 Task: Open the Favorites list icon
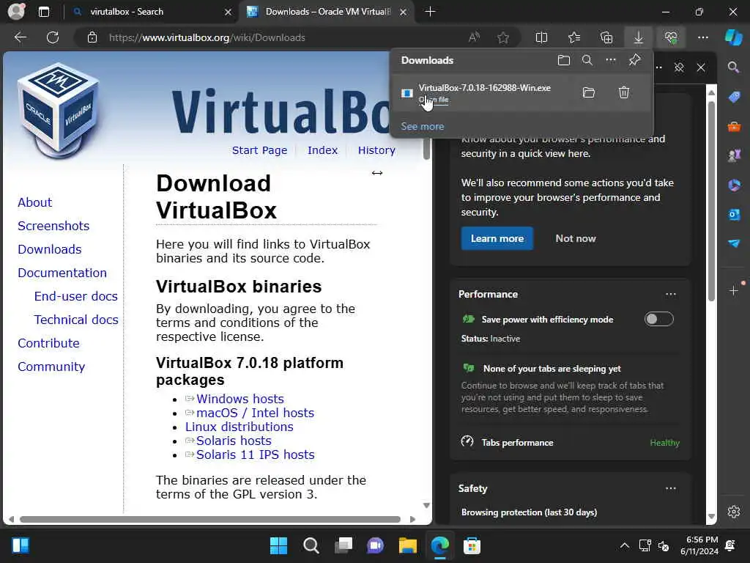(x=574, y=37)
